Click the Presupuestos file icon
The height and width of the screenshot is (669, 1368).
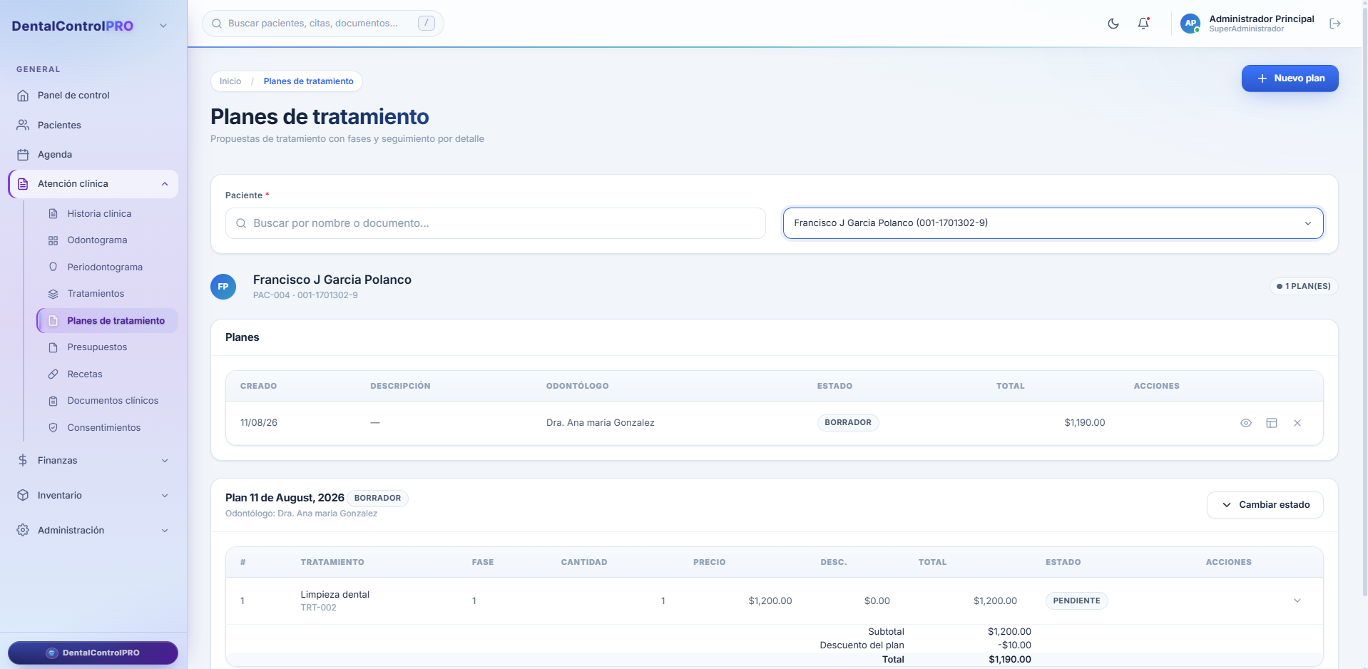point(53,347)
